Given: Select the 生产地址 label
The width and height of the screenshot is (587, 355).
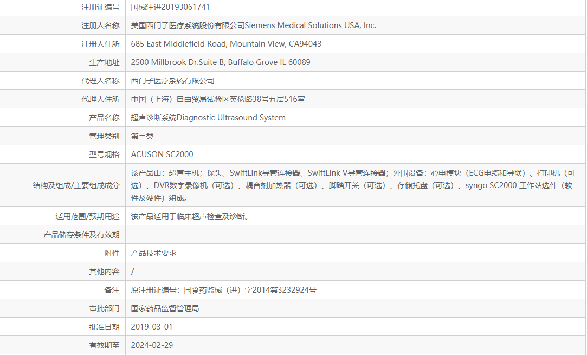Looking at the screenshot, I should coord(104,62).
